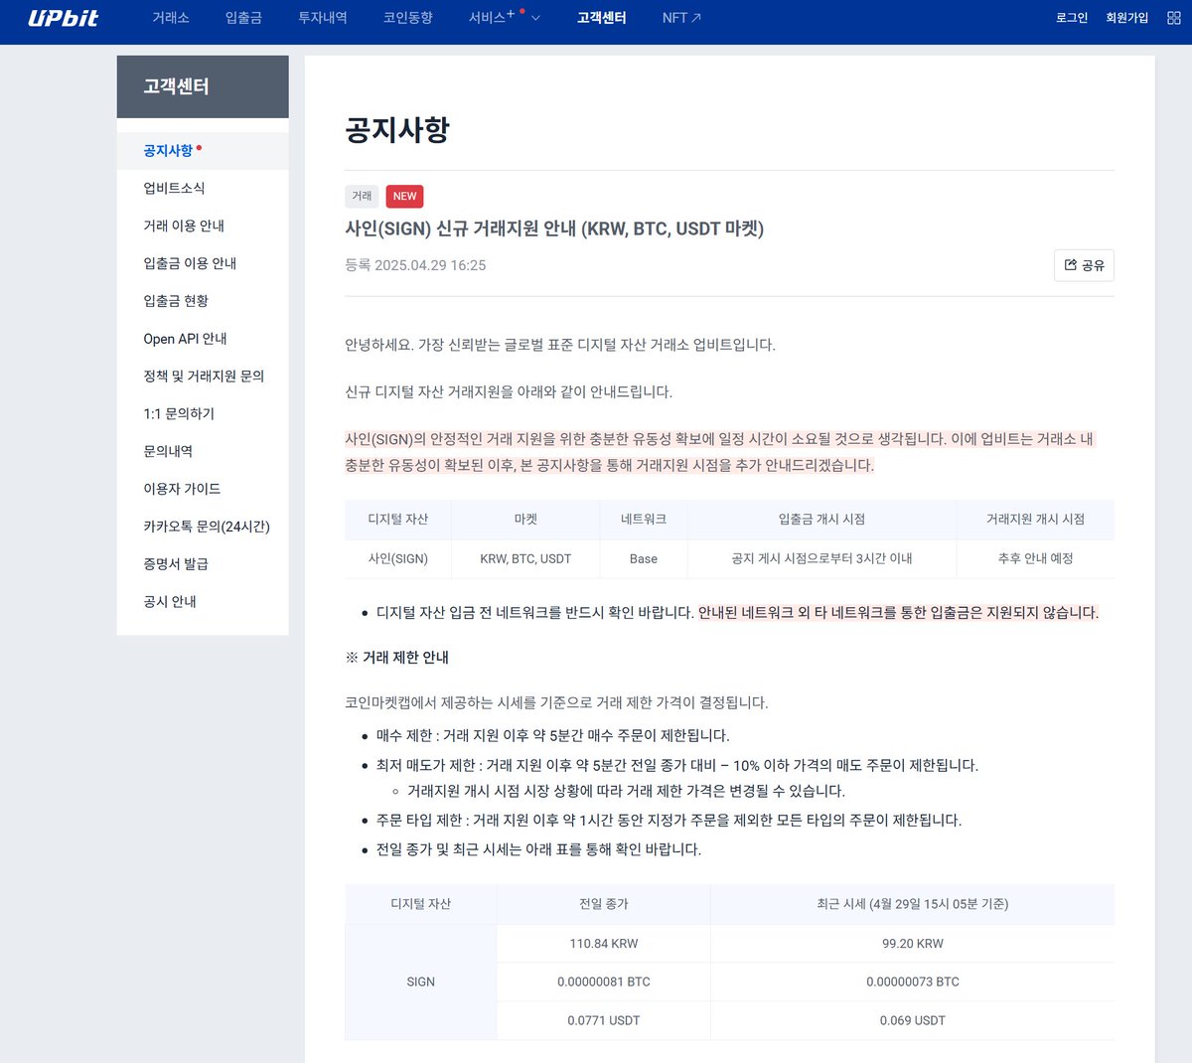Click the 거래 category tag
This screenshot has width=1192, height=1063.
tap(362, 196)
